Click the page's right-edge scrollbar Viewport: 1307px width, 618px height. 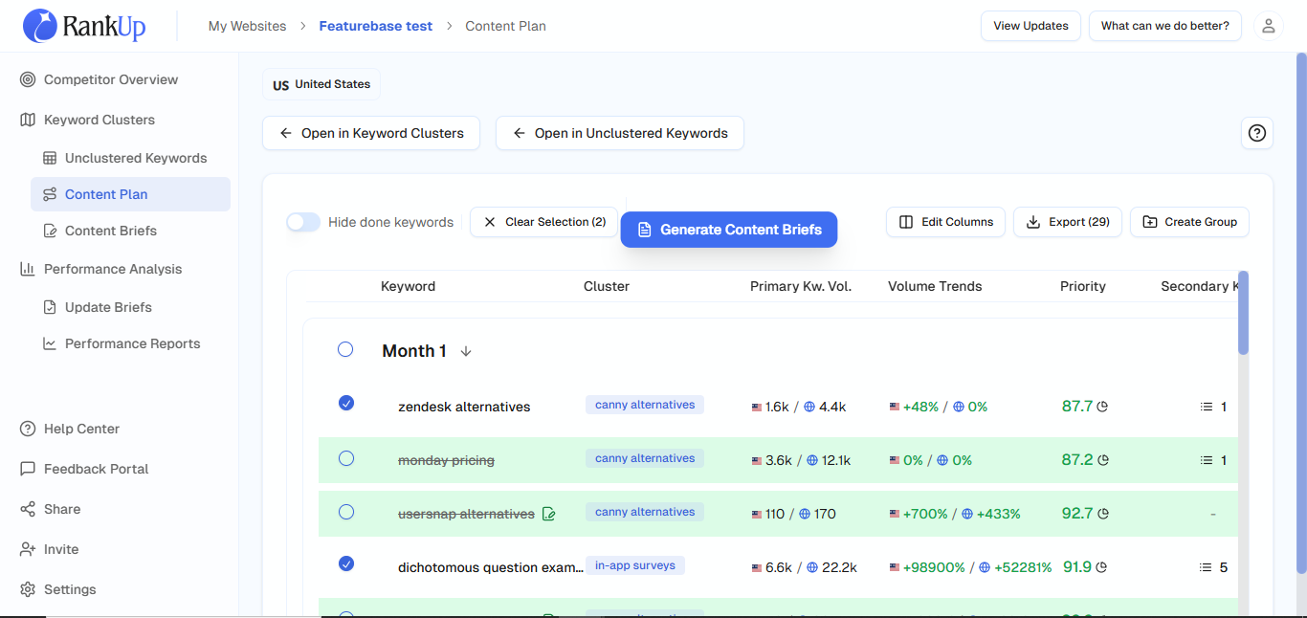click(x=1300, y=314)
